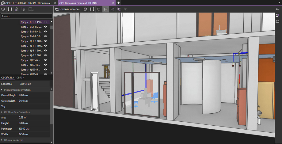Click the 3D cube view icon
Viewport: 282px width, 144px height.
point(99,9)
